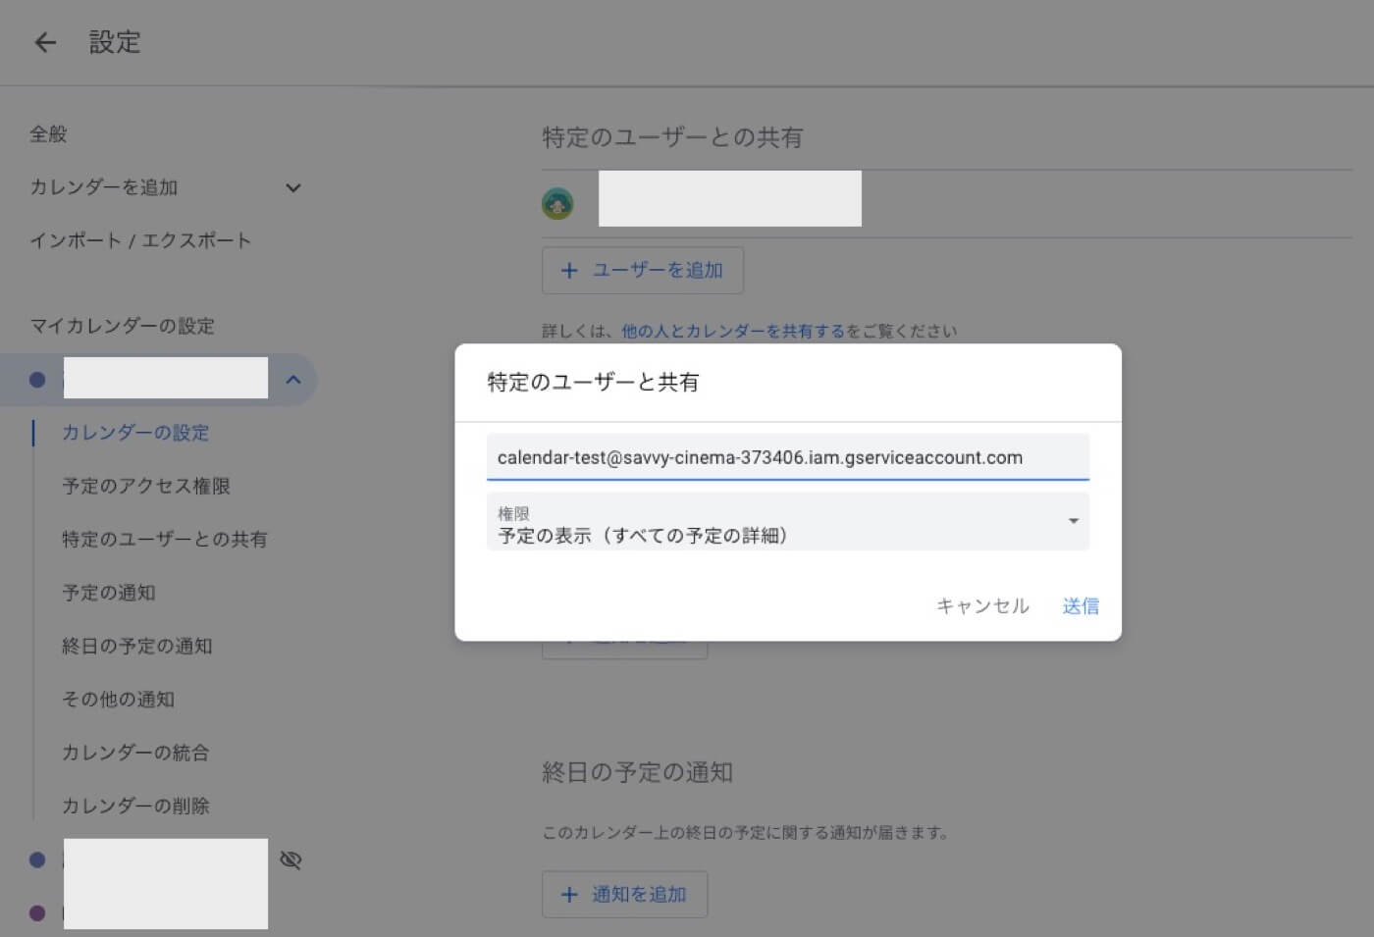
Task: Click the blue dot beside the selected calendar
Action: [36, 379]
